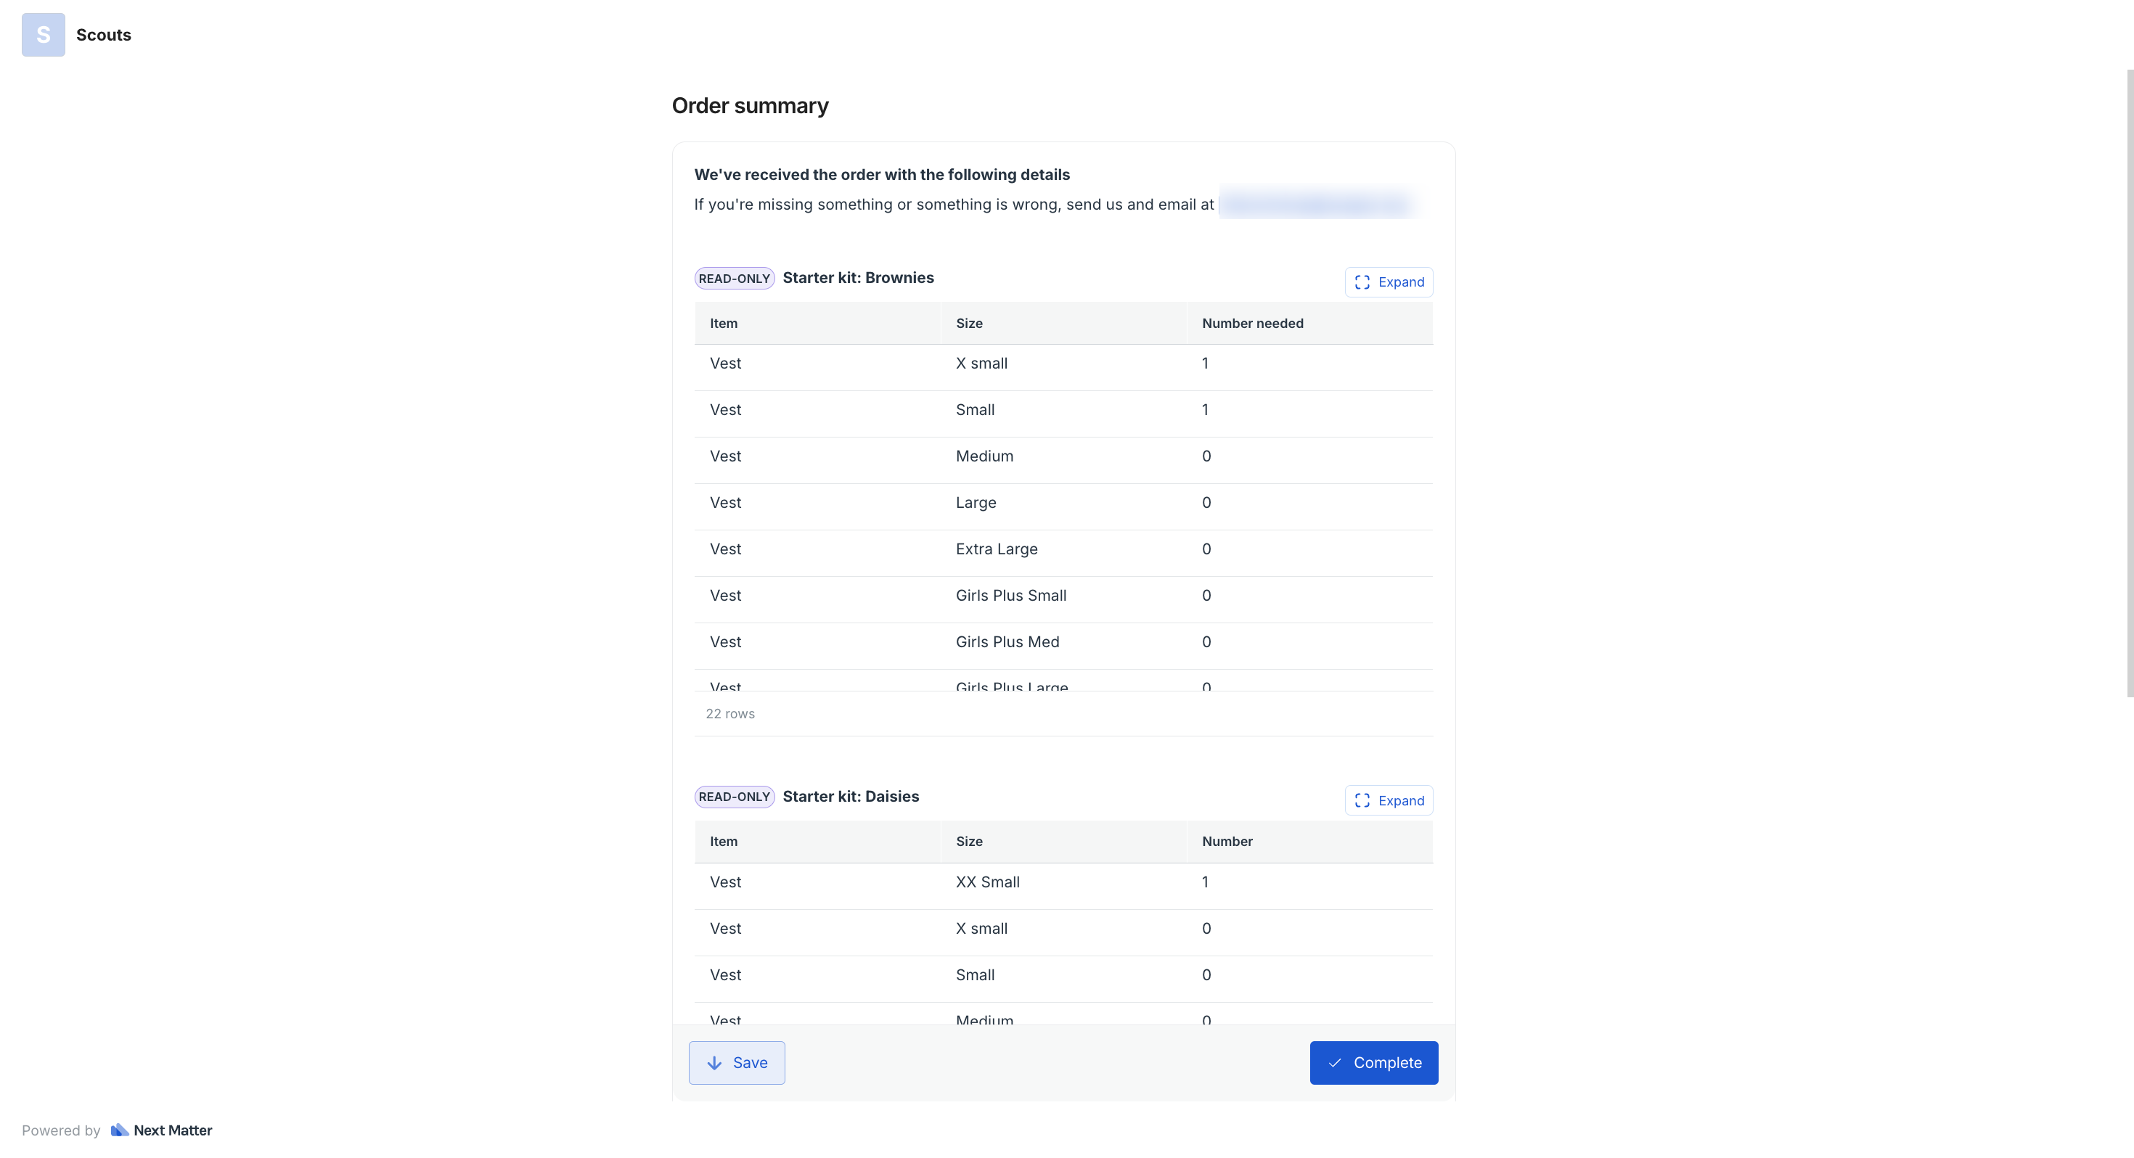The image size is (2134, 1158).
Task: Click the READ-ONLY badge beside Brownies
Action: [x=734, y=279]
